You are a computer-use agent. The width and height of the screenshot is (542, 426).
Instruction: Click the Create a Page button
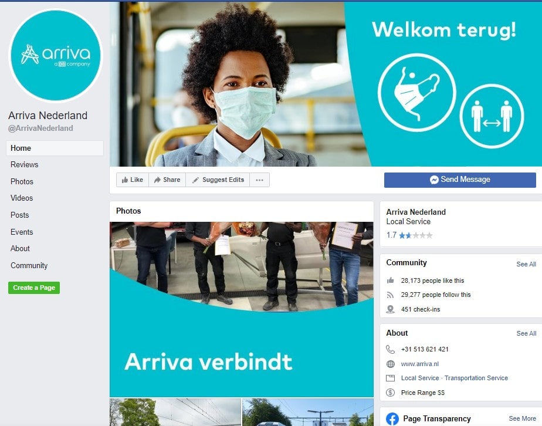point(34,288)
